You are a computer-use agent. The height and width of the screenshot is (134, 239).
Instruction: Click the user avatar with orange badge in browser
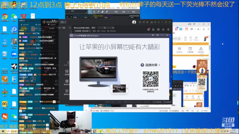[x=206, y=39]
